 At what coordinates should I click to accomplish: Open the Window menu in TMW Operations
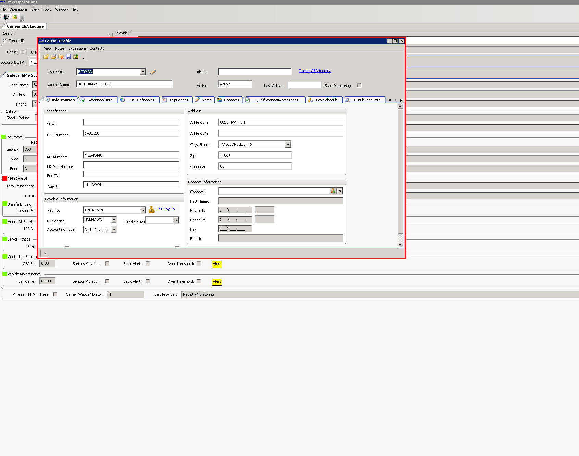pyautogui.click(x=61, y=9)
